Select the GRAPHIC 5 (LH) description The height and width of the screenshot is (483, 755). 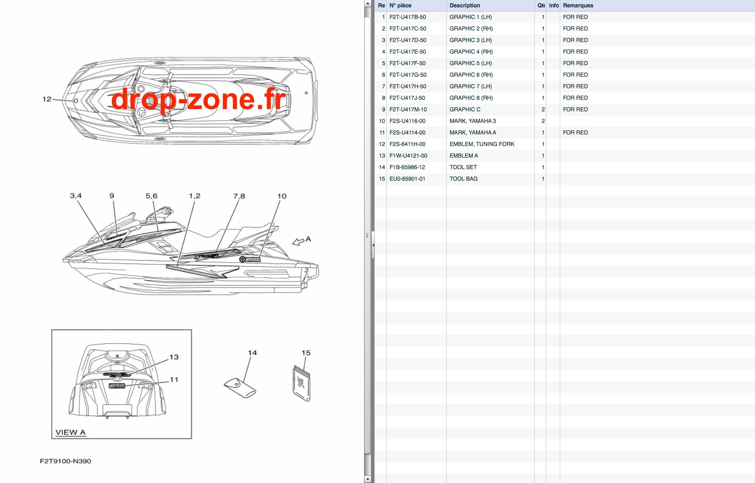coord(470,63)
